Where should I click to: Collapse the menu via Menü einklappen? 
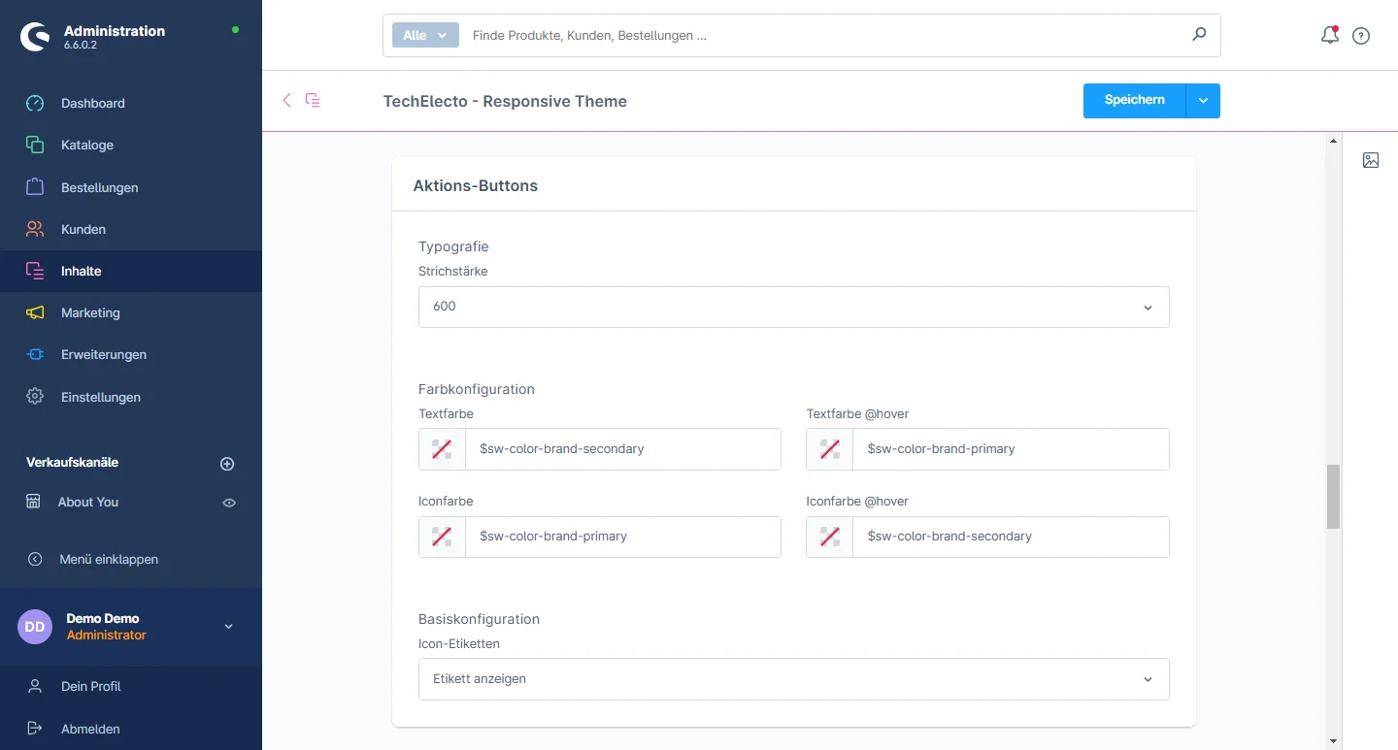(108, 559)
